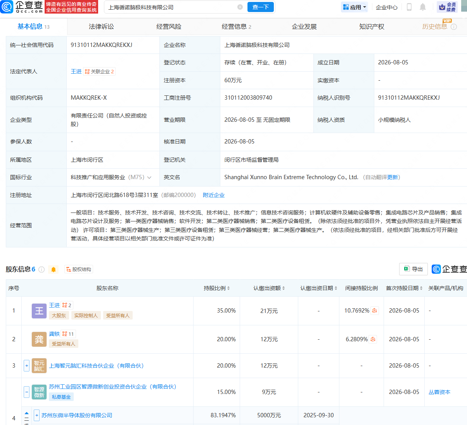467x425 pixels.
Task: Open the 应用 dropdown menu
Action: (355, 7)
